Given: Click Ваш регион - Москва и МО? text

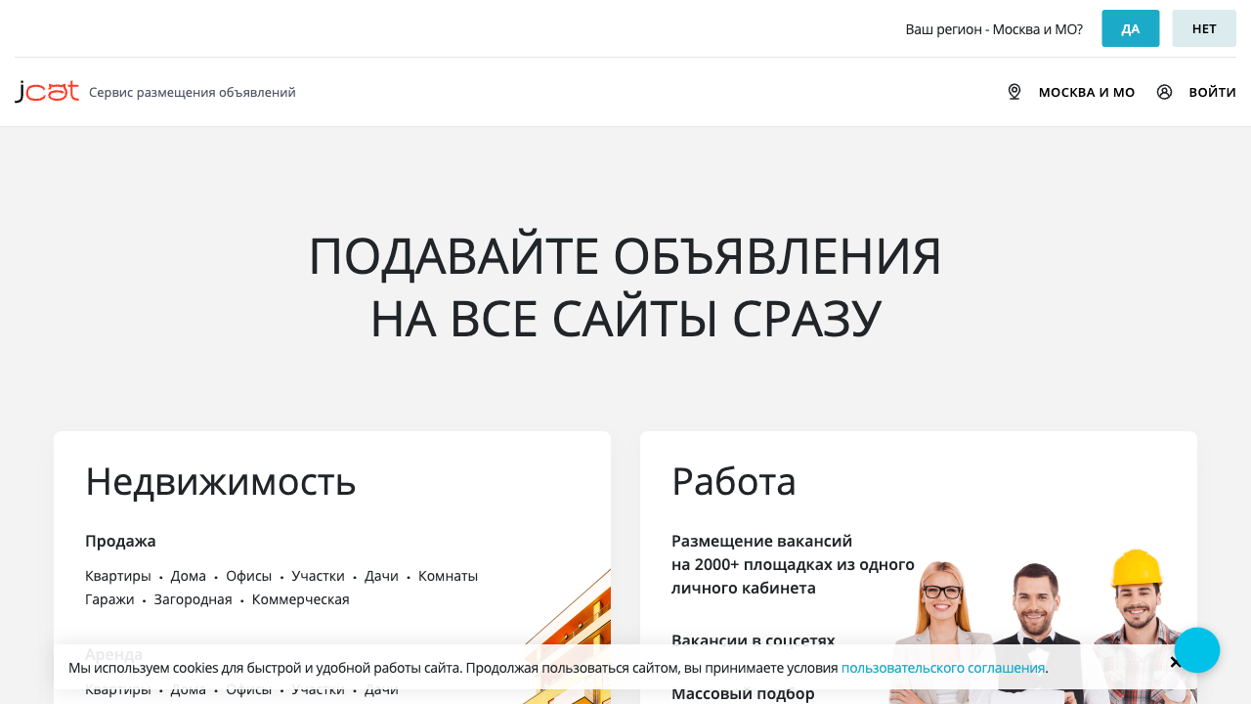Looking at the screenshot, I should tap(994, 29).
